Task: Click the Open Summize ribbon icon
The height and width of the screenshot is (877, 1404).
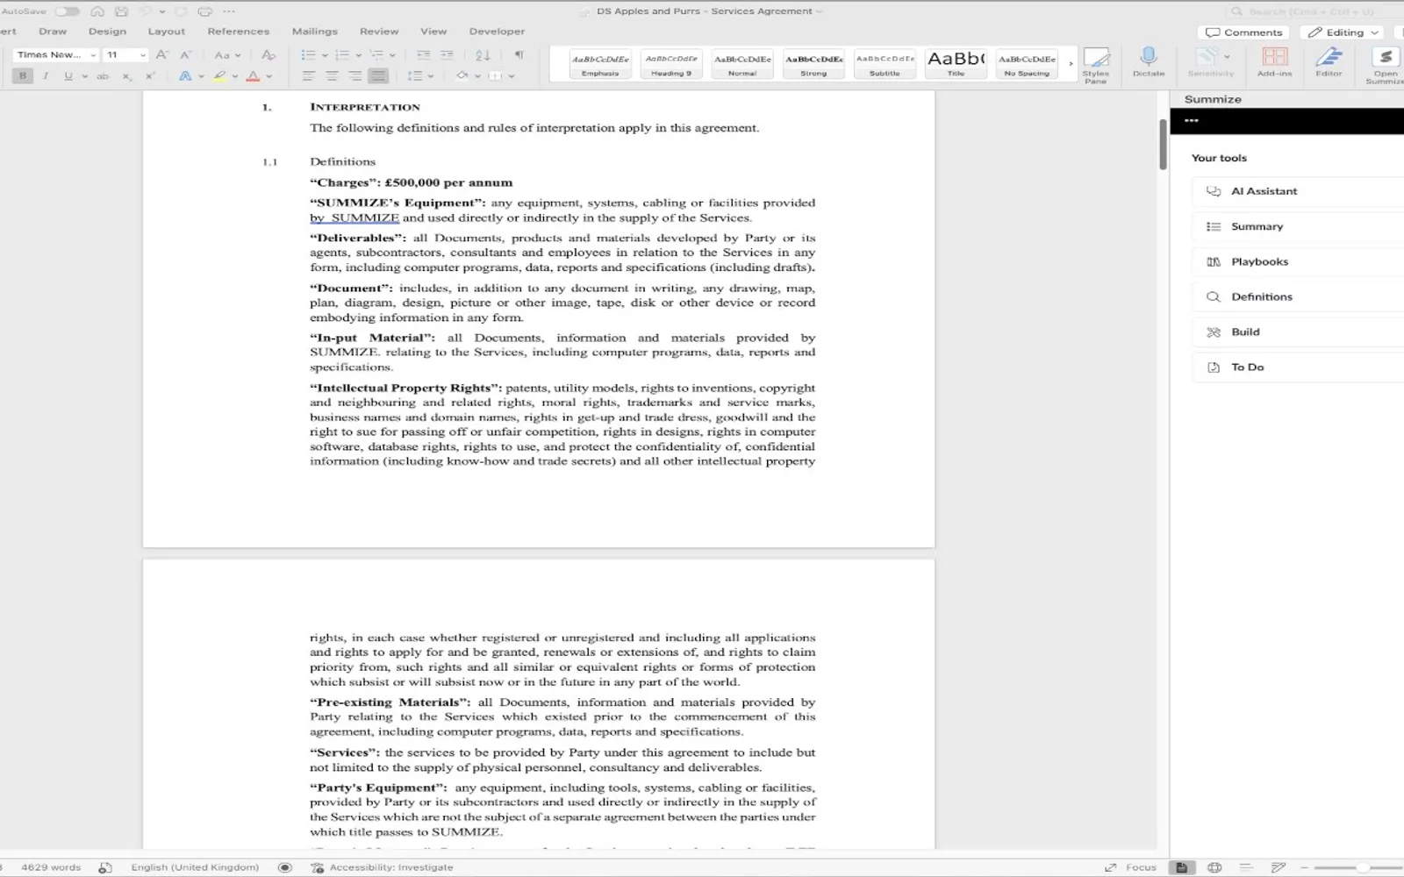Action: [1385, 64]
